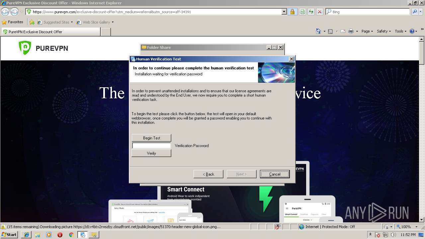The height and width of the screenshot is (239, 425).
Task: Click the Verify button
Action: [151, 153]
